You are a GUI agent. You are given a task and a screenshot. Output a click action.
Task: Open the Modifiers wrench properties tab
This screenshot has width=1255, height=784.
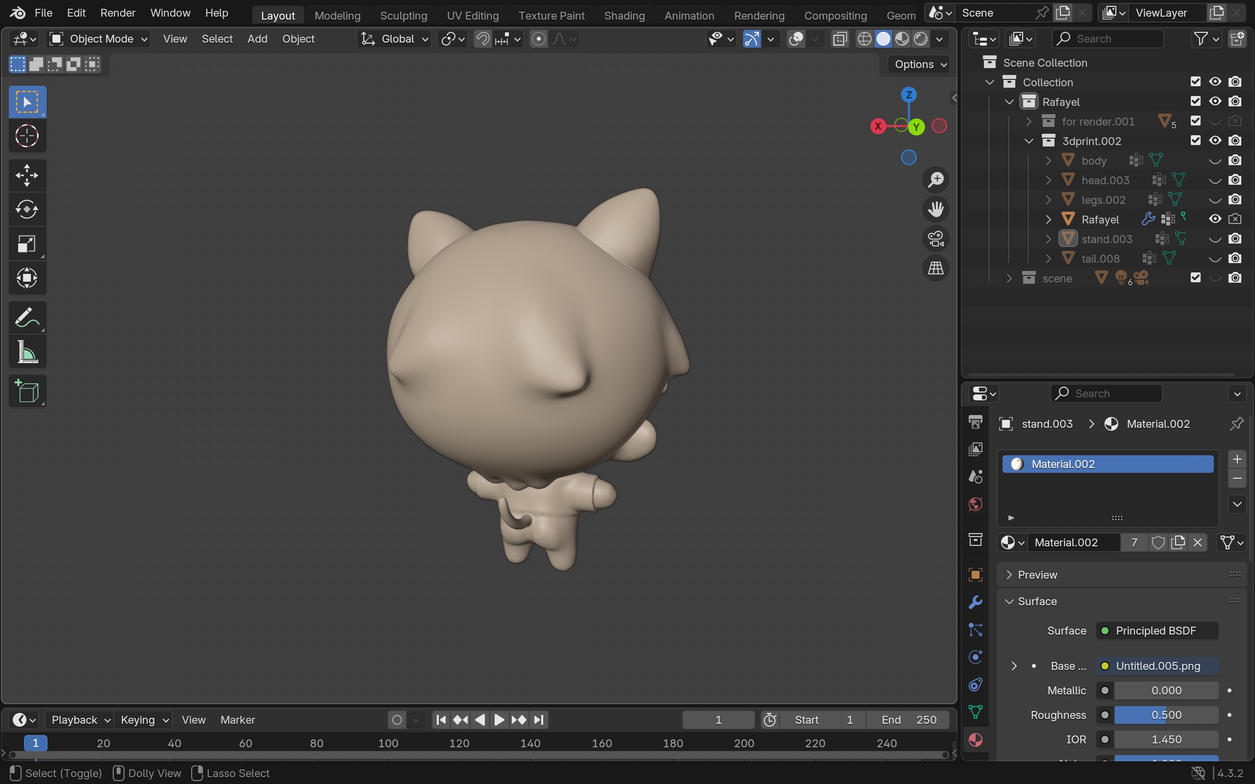[976, 602]
